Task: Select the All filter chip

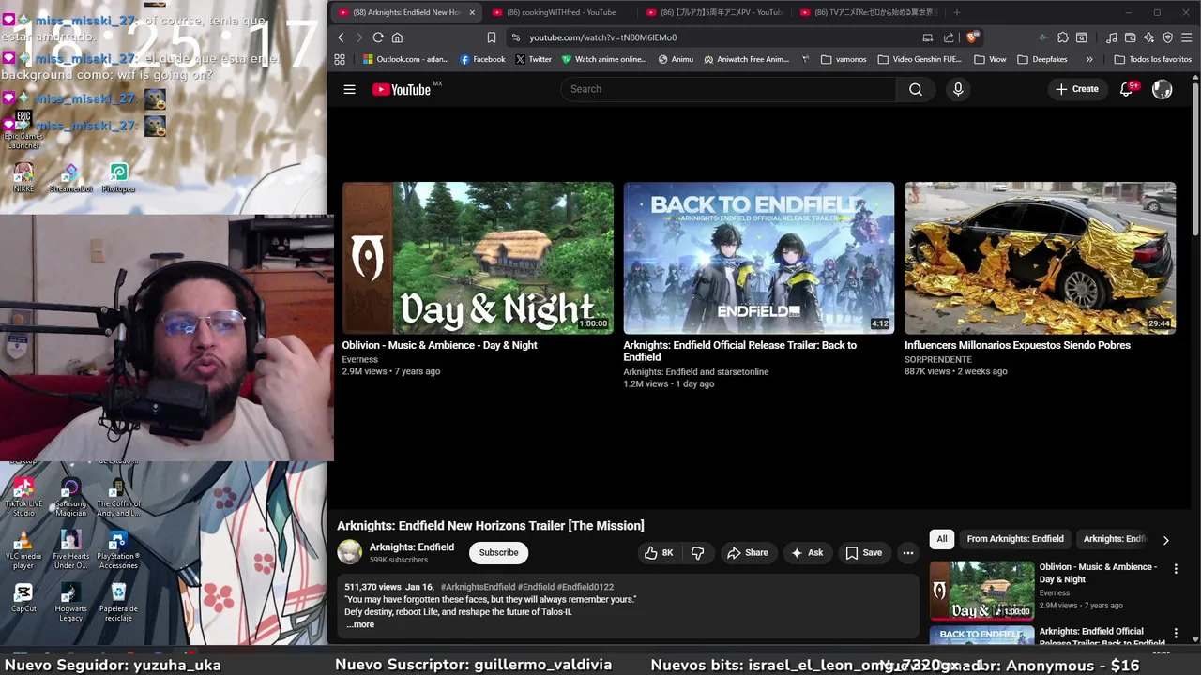Action: point(941,539)
